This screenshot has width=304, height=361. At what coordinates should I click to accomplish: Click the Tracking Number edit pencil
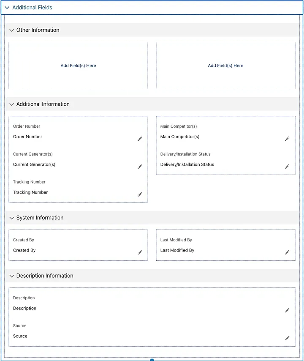(140, 194)
